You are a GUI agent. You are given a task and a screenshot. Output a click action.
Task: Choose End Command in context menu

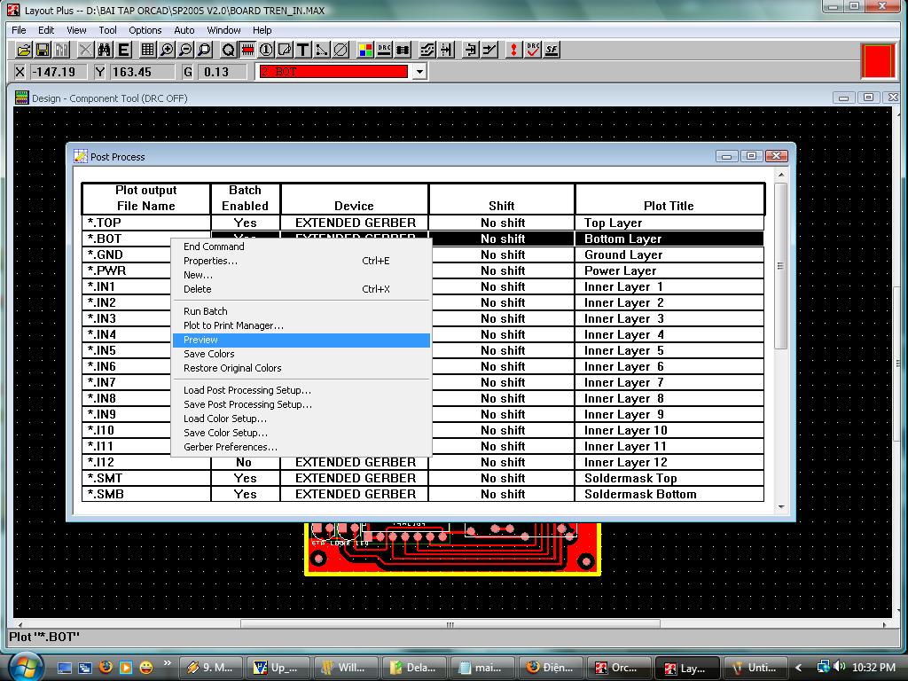pos(301,247)
